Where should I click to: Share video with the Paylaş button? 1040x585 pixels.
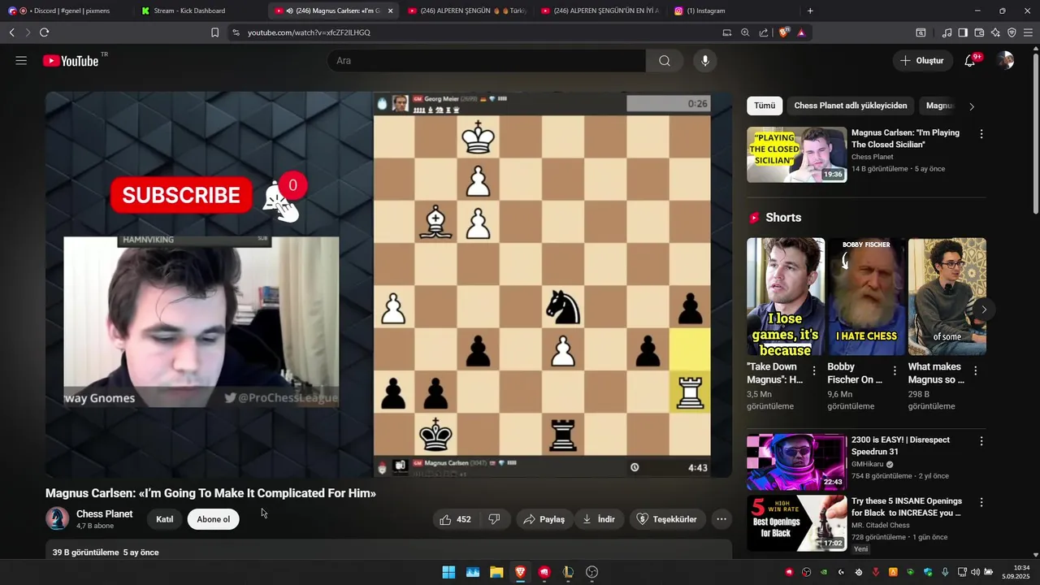[x=544, y=519]
